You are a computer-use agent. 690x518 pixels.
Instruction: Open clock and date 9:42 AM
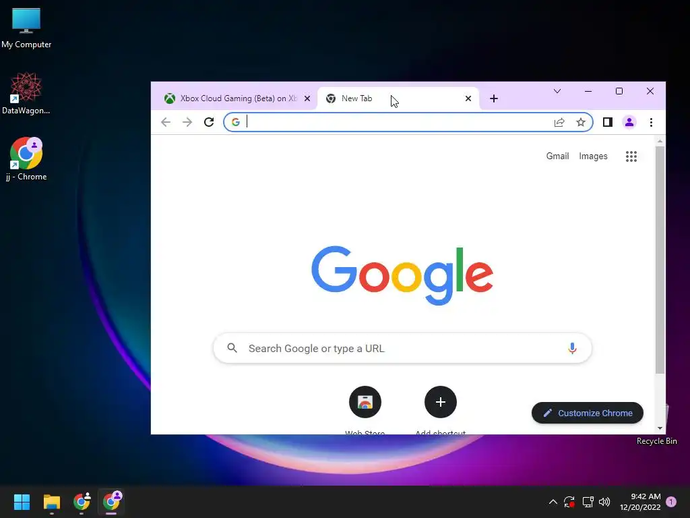tap(640, 502)
